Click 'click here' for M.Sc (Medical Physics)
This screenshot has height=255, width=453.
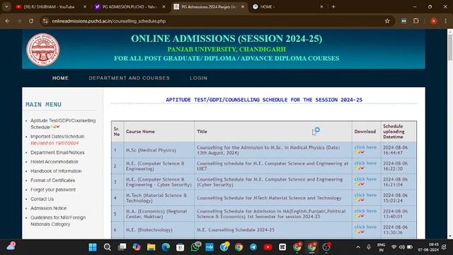click(x=365, y=147)
